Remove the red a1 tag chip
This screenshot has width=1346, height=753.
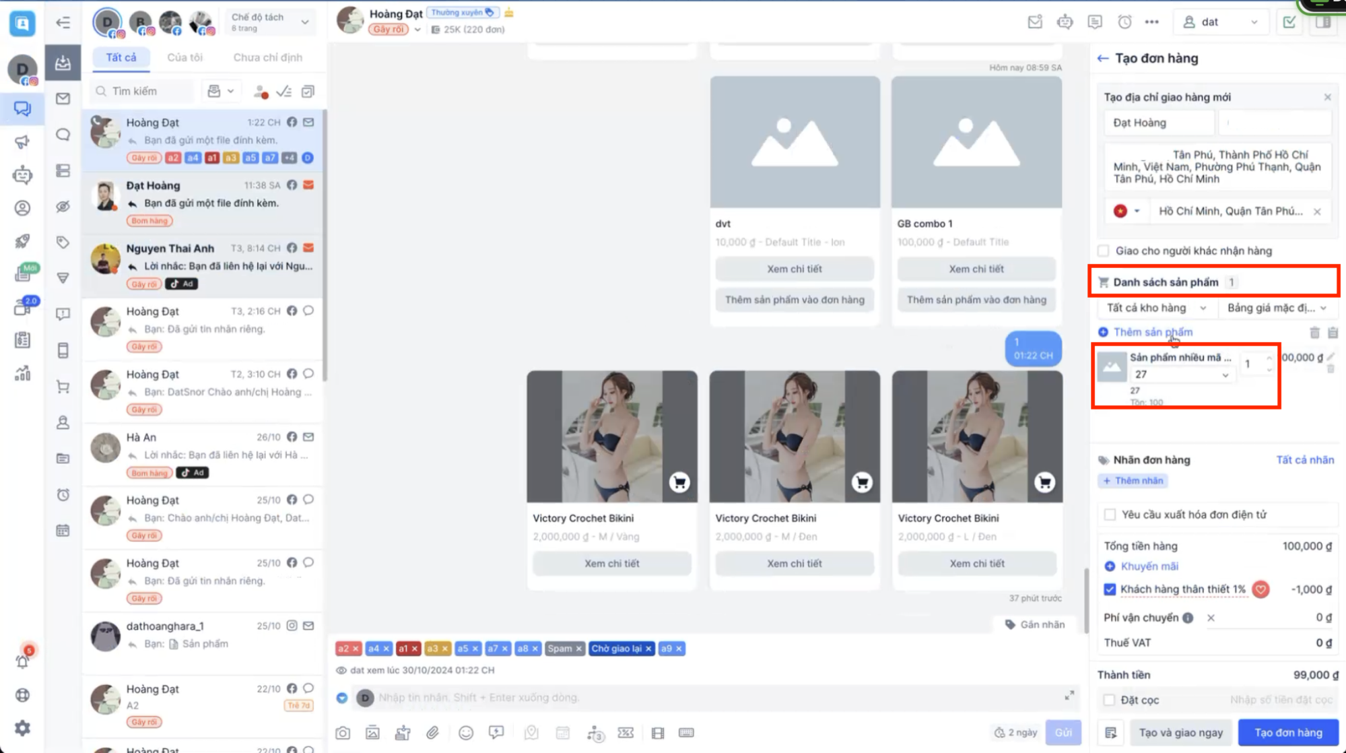pyautogui.click(x=415, y=649)
